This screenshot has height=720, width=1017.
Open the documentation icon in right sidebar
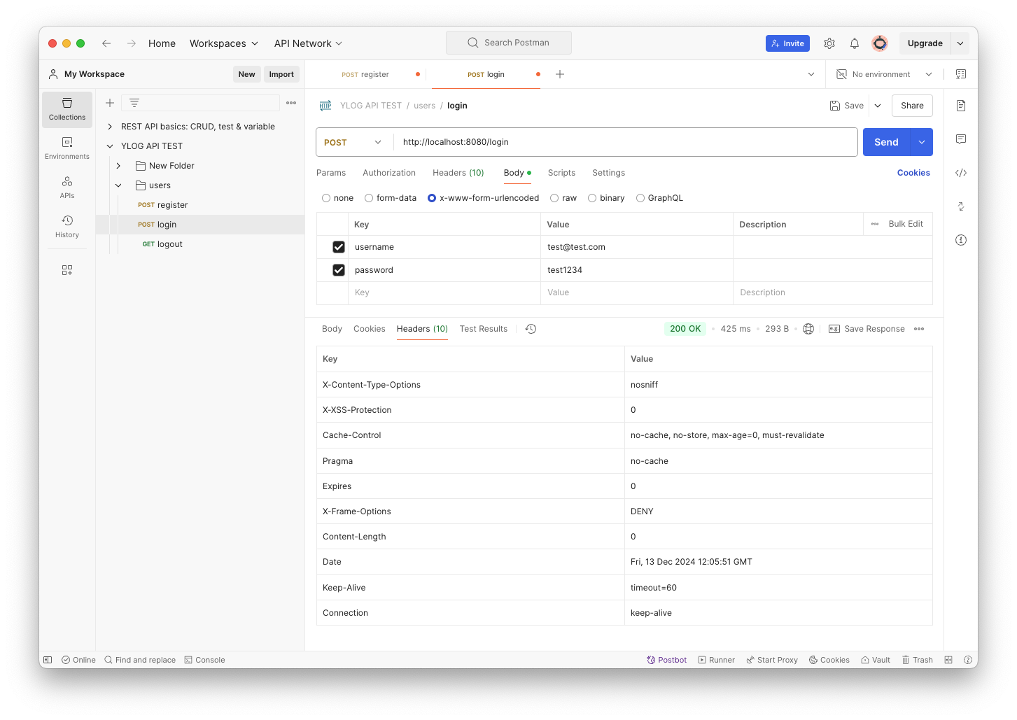(961, 106)
